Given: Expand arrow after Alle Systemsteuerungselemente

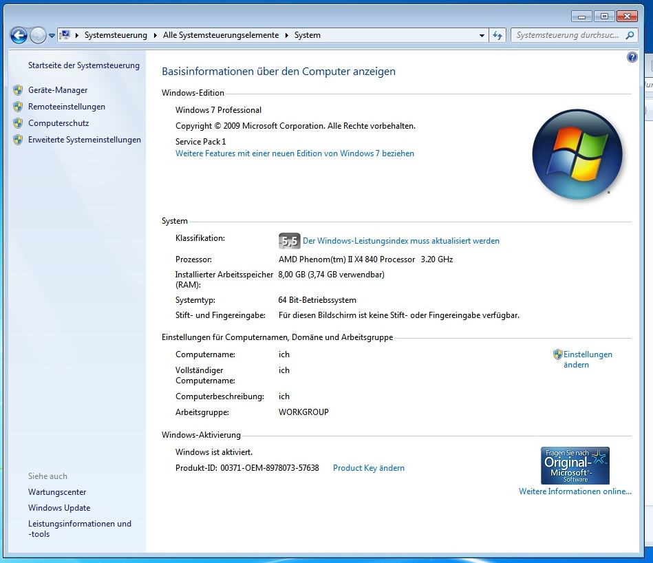Looking at the screenshot, I should pyautogui.click(x=287, y=35).
